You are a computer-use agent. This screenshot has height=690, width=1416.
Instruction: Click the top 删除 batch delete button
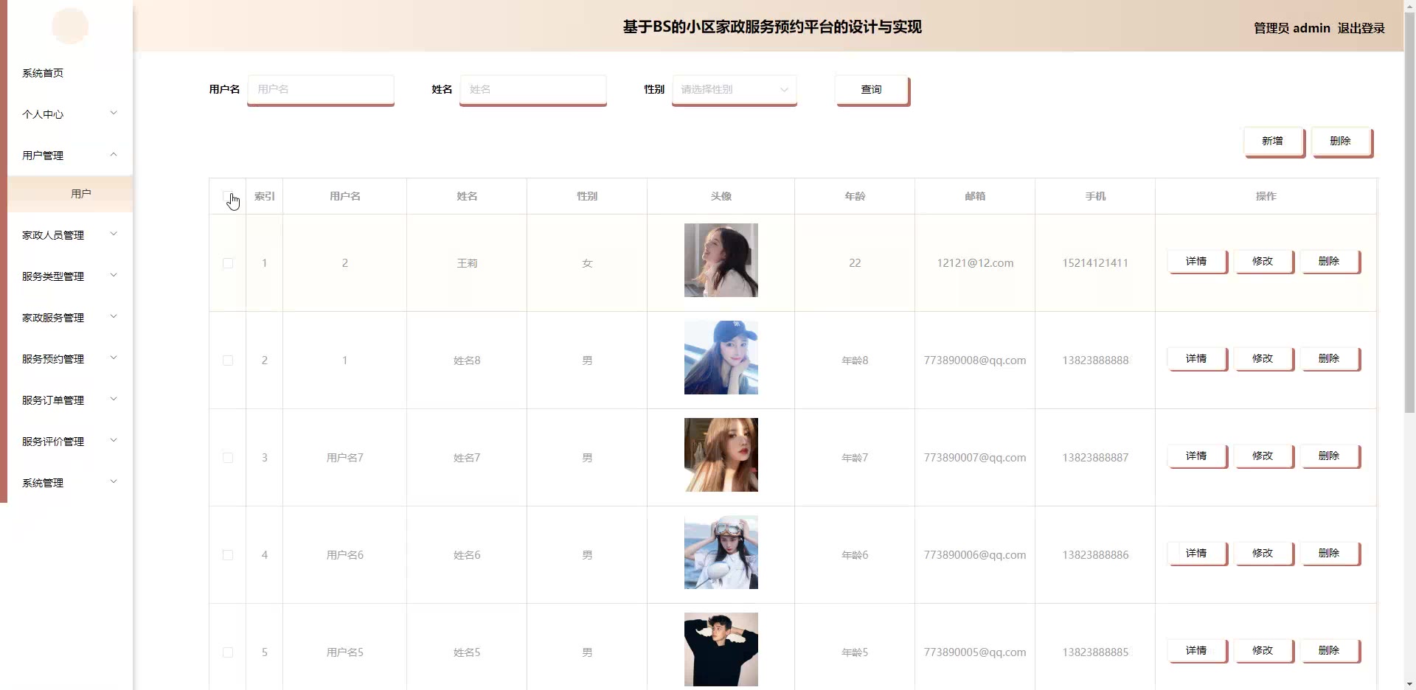click(x=1341, y=142)
